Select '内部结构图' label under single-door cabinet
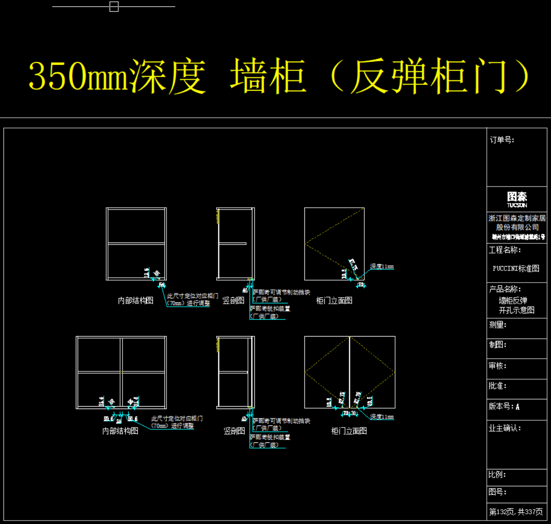This screenshot has width=551, height=524. click(136, 300)
